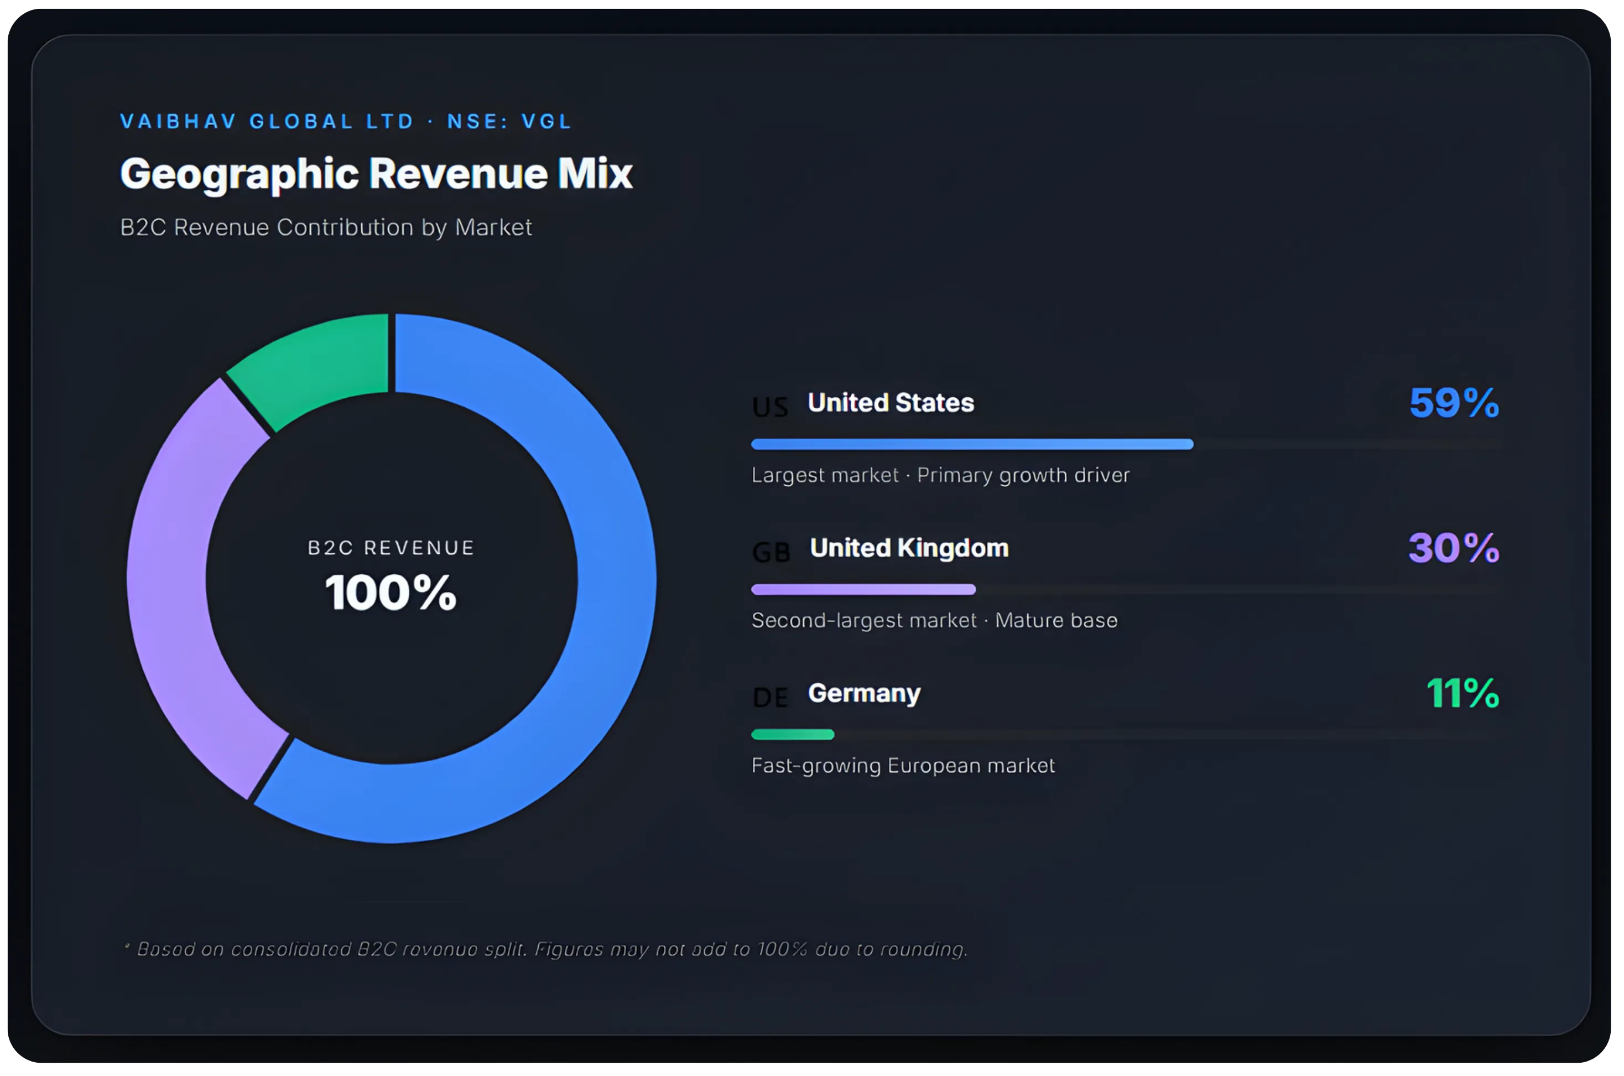Image resolution: width=1624 pixels, height=1076 pixels.
Task: Select the Germany label
Action: pyautogui.click(x=865, y=693)
